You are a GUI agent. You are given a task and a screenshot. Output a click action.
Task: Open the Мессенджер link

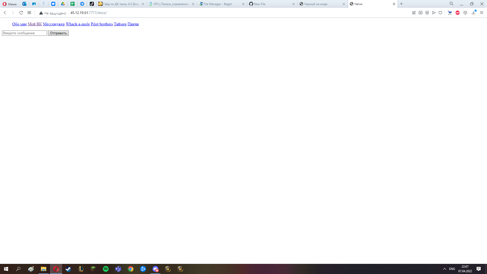coord(54,24)
